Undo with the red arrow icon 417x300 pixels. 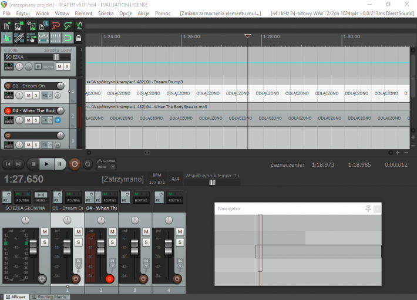coord(56,26)
